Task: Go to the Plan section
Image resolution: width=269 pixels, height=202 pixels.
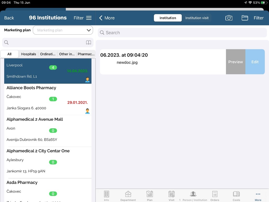Action: tap(150, 195)
